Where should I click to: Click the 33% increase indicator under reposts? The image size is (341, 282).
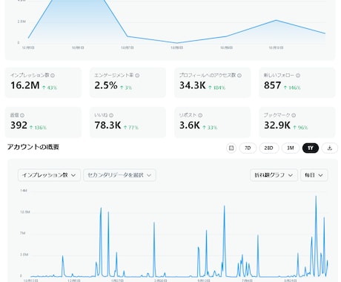pos(210,128)
